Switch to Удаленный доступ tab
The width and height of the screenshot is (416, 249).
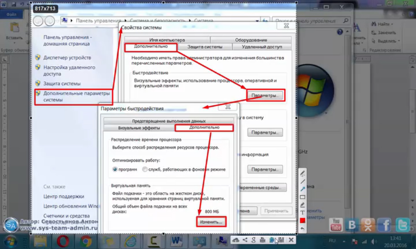pos(262,47)
